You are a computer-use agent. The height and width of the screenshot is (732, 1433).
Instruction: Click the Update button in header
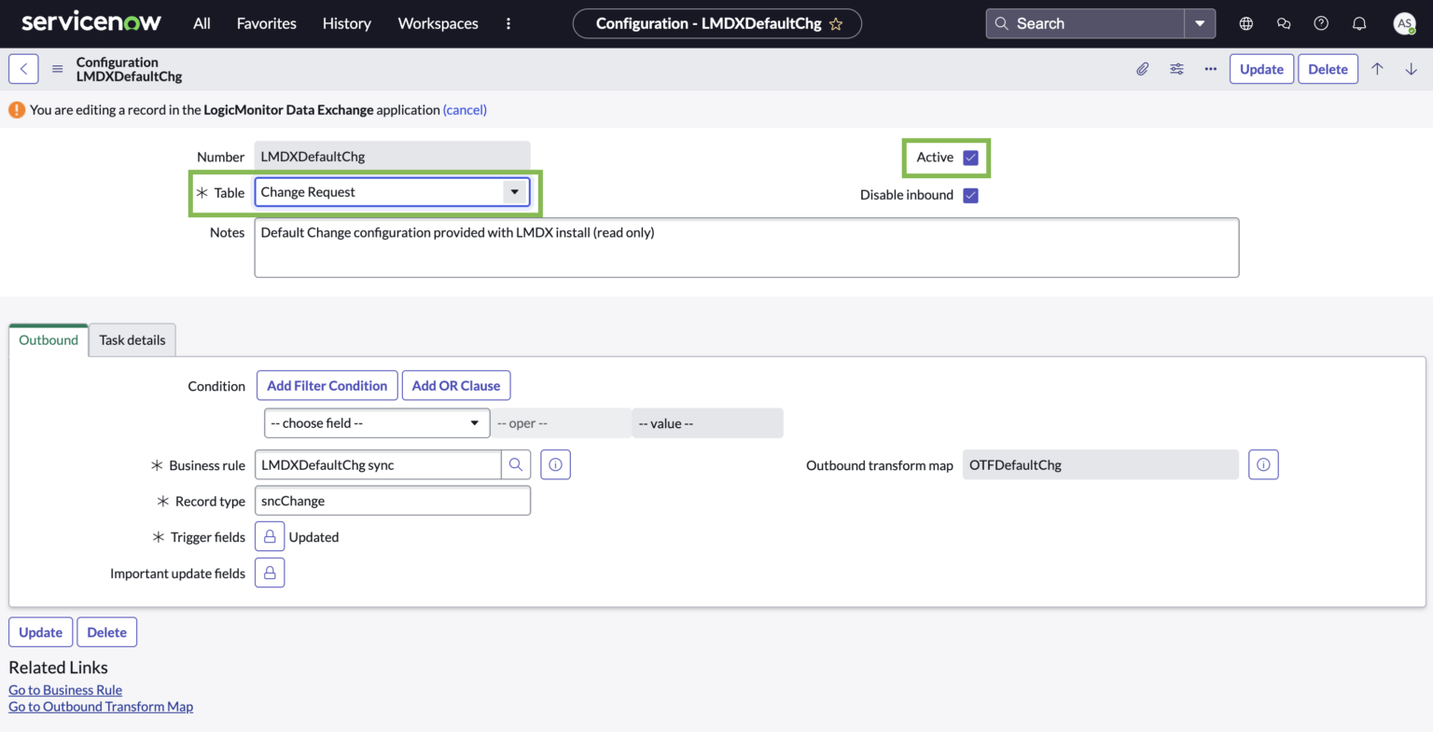pyautogui.click(x=1261, y=69)
